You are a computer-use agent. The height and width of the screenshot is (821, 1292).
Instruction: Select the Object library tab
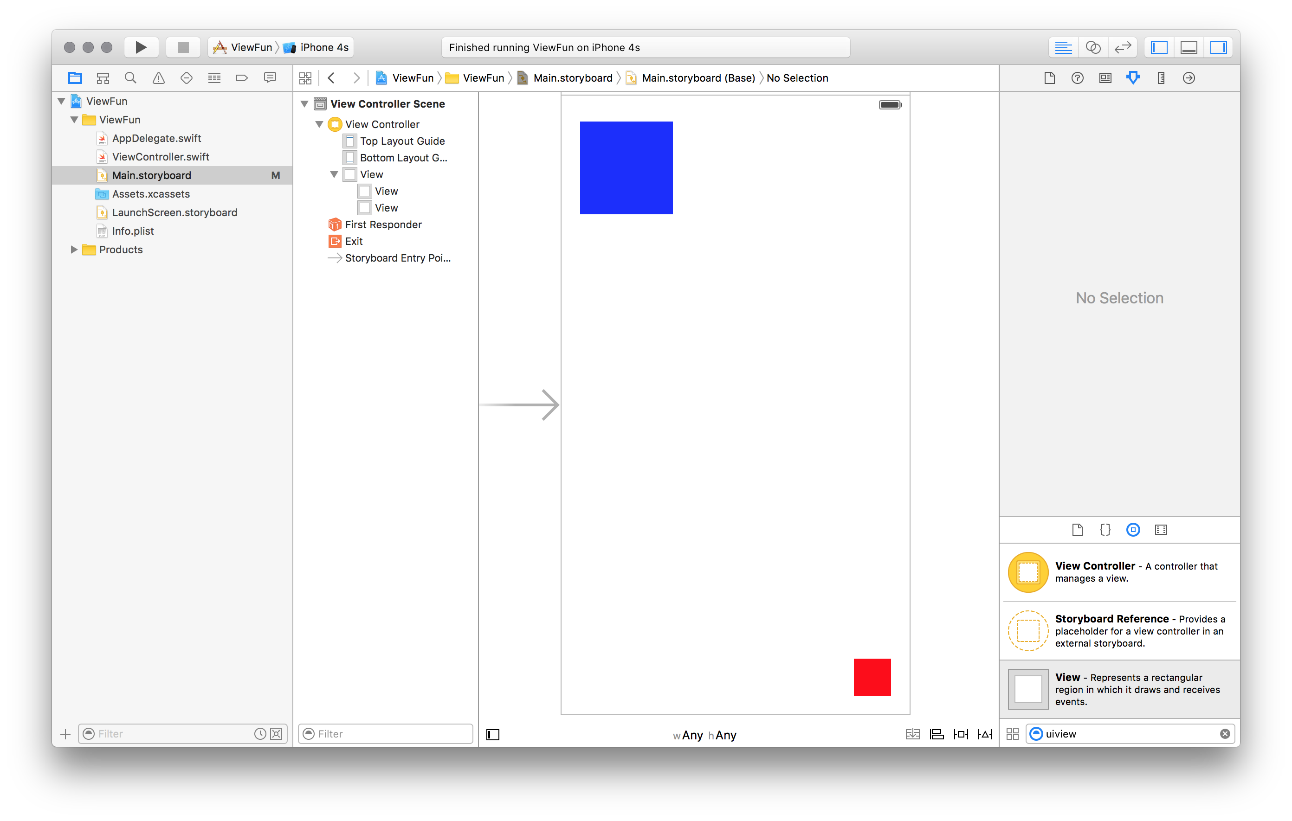point(1133,530)
